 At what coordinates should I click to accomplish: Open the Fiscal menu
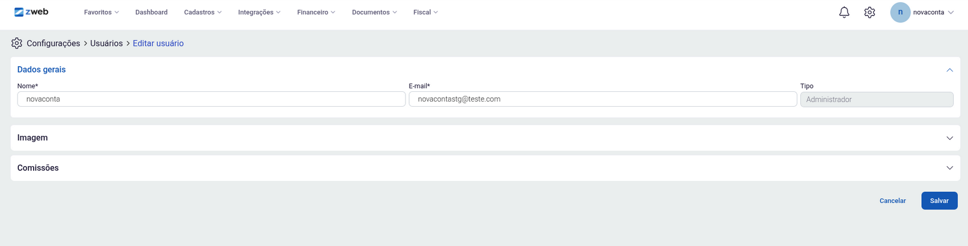(x=426, y=12)
